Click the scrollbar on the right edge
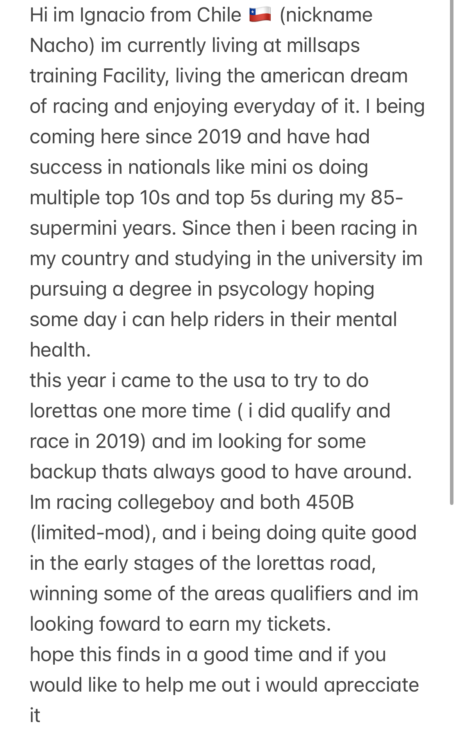 pos(452,252)
